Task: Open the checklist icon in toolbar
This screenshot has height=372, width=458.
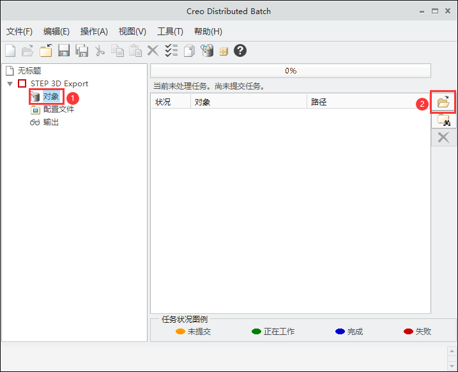Action: click(x=171, y=50)
